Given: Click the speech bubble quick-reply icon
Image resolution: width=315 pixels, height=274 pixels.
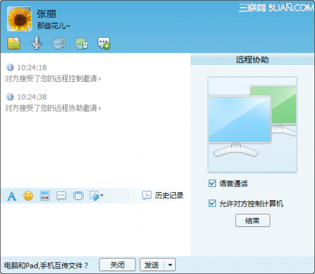Looking at the screenshot, I should tap(61, 196).
